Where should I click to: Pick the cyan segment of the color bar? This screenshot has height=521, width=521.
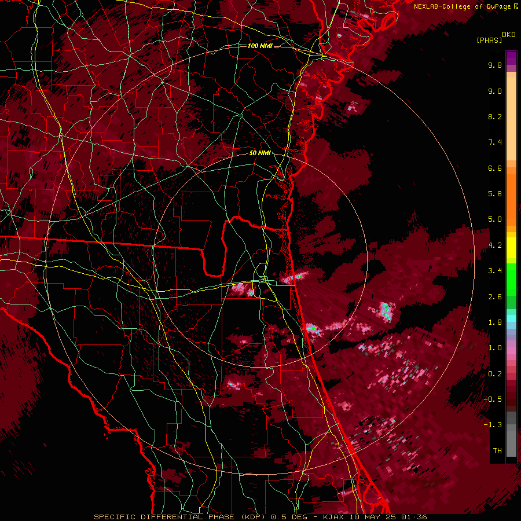[511, 318]
